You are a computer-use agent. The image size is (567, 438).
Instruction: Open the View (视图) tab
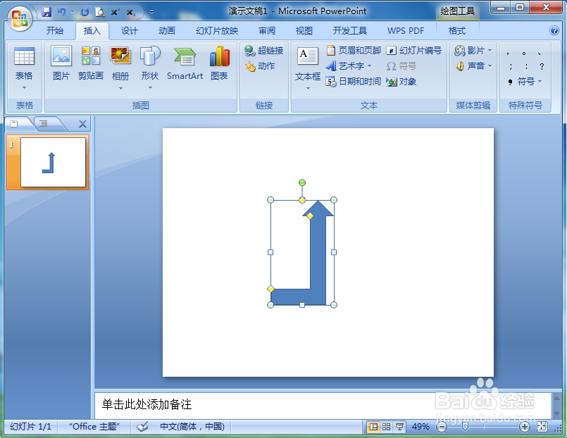[x=304, y=31]
